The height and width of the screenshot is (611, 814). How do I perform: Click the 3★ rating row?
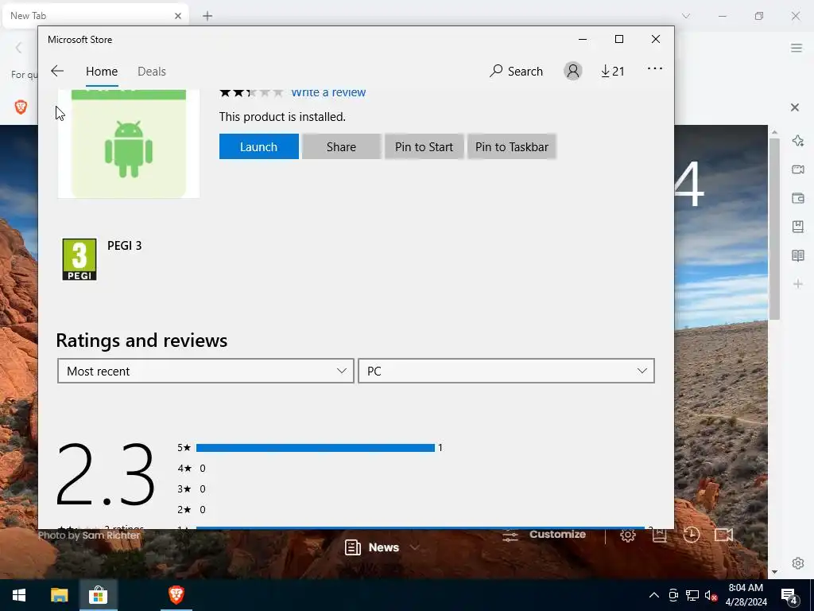pyautogui.click(x=192, y=489)
